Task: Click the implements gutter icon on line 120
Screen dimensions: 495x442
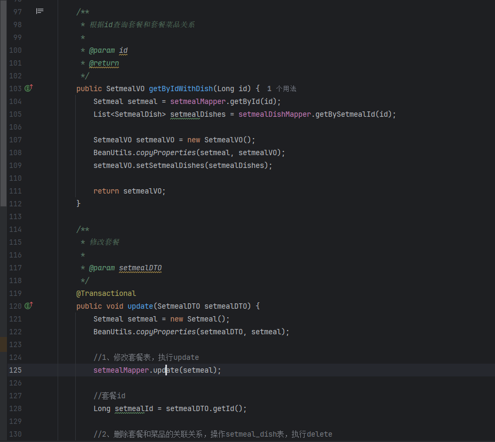Action: [x=29, y=306]
